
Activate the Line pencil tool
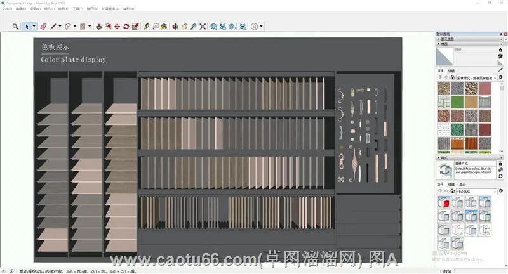[x=53, y=27]
